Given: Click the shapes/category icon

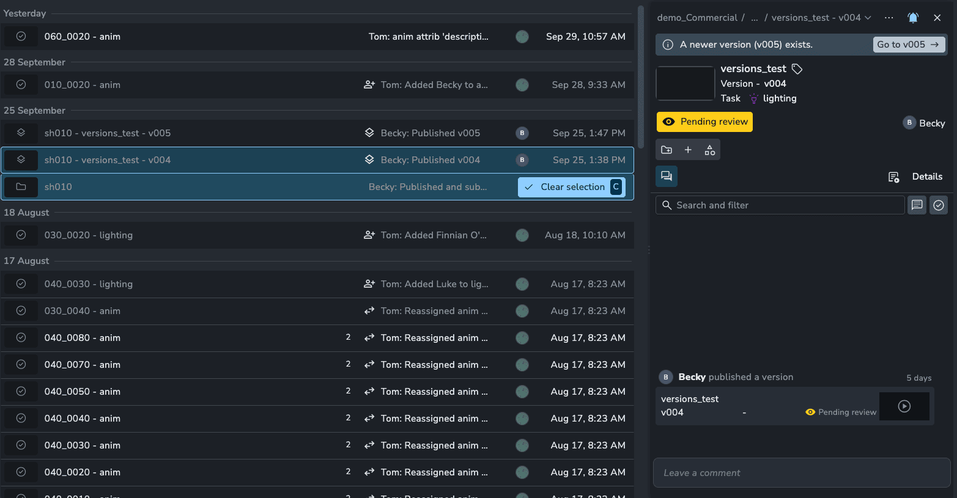Looking at the screenshot, I should (709, 150).
